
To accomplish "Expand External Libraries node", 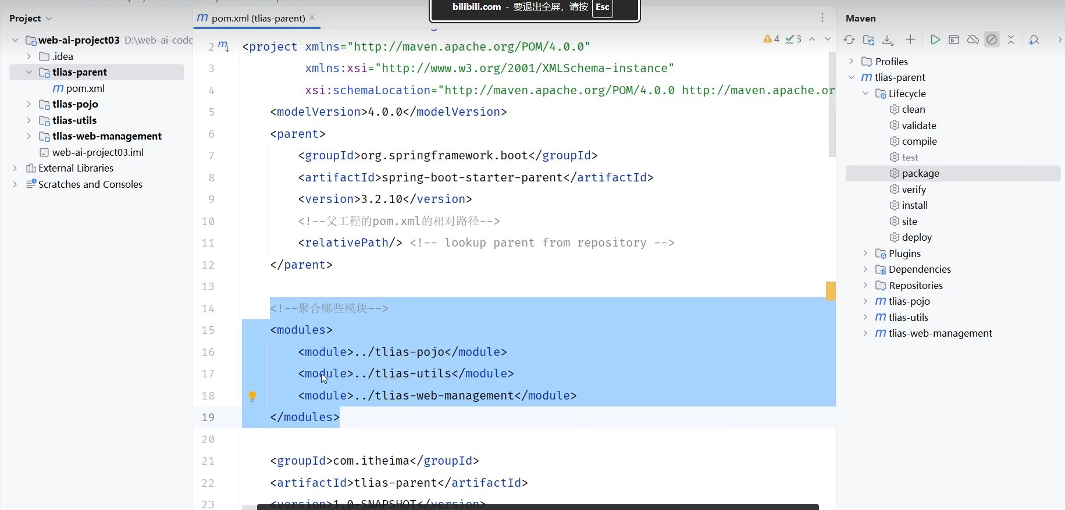I will click(15, 168).
